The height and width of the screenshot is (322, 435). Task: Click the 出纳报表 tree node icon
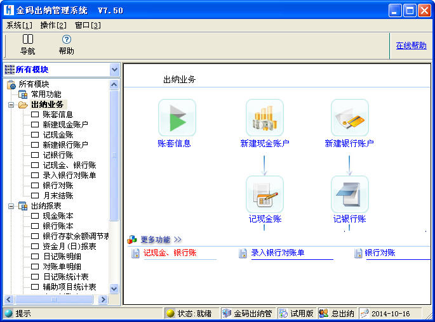click(23, 206)
